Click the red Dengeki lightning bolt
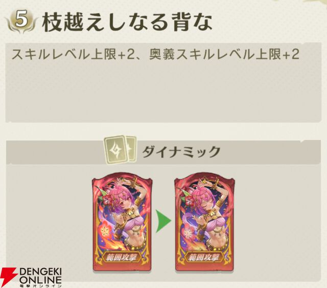 point(8,277)
